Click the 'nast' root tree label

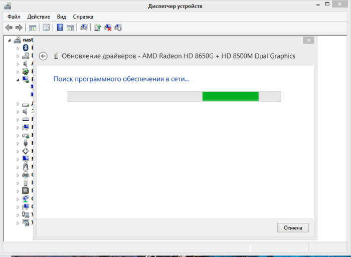pos(28,40)
